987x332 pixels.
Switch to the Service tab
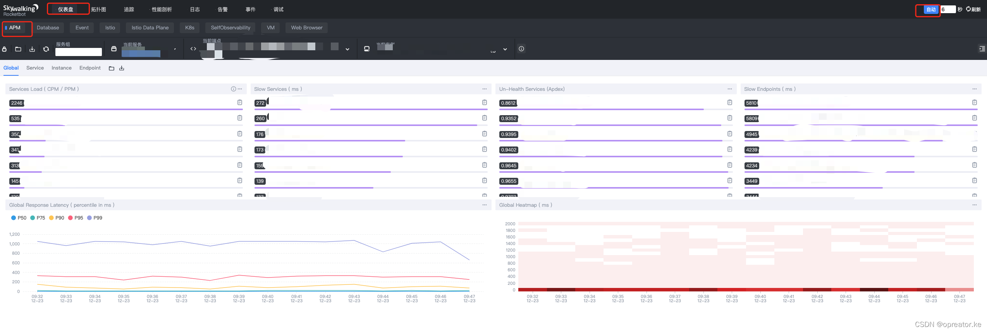[x=35, y=68]
